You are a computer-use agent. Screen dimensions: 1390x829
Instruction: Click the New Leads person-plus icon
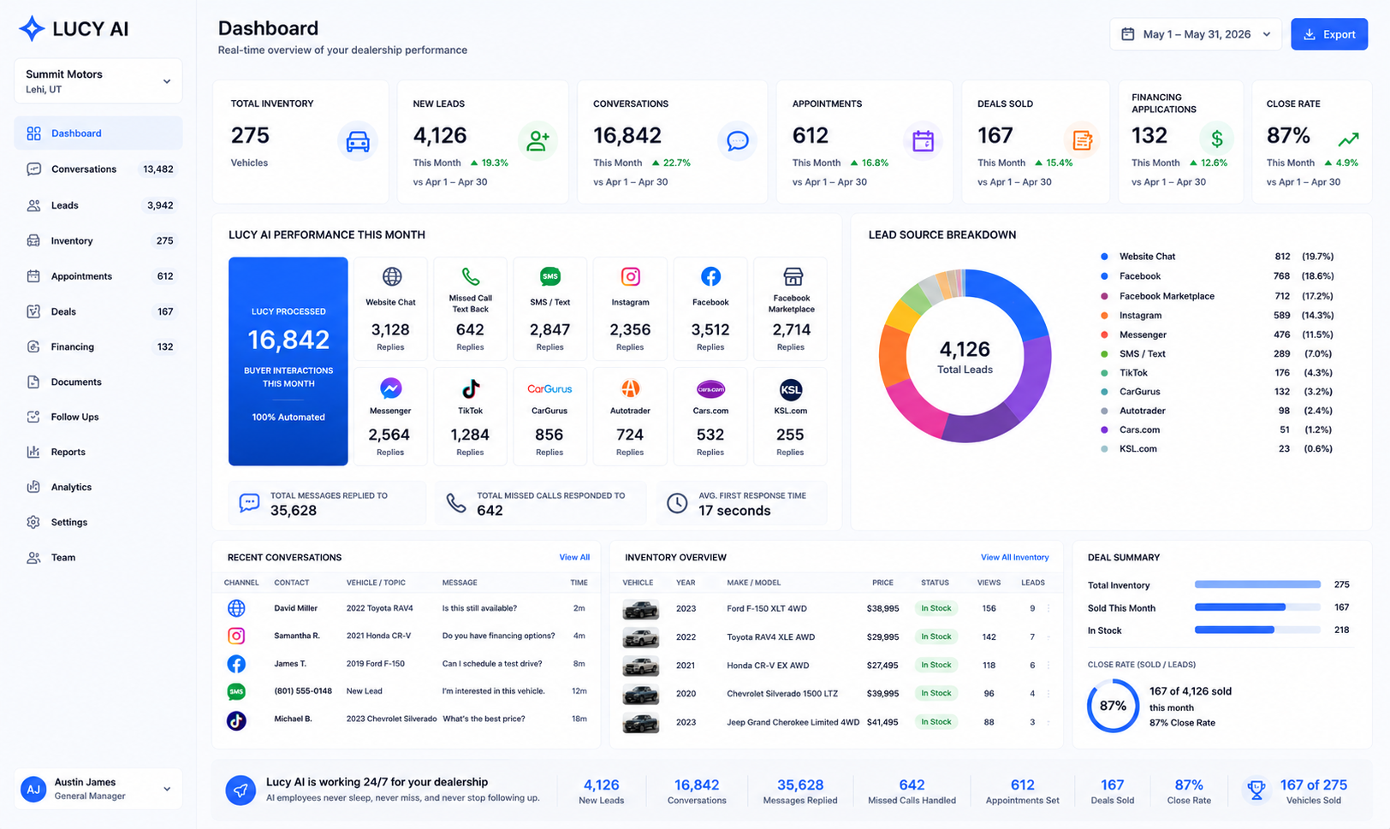click(x=538, y=141)
